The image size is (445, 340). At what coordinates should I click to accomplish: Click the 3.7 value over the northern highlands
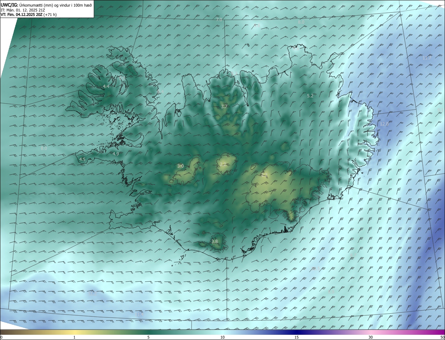pos(224,107)
